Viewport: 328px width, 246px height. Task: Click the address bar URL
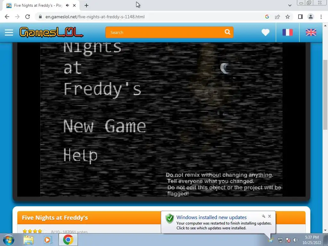pos(95,17)
